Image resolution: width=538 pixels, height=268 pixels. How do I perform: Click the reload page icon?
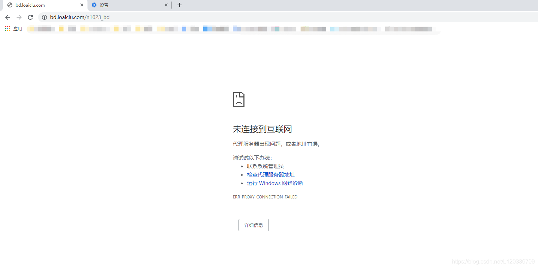pos(30,17)
